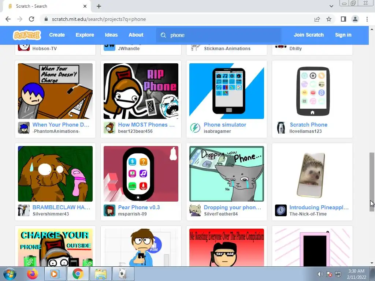Click the Scratch logo

(x=27, y=35)
